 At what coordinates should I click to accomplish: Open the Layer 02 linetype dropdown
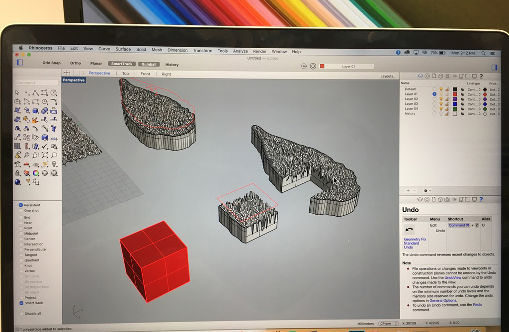pyautogui.click(x=474, y=99)
